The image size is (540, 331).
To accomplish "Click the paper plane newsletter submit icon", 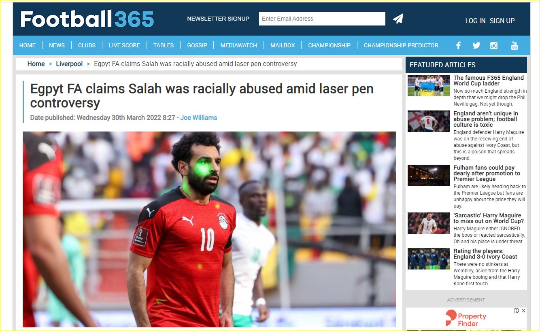I will coord(398,19).
